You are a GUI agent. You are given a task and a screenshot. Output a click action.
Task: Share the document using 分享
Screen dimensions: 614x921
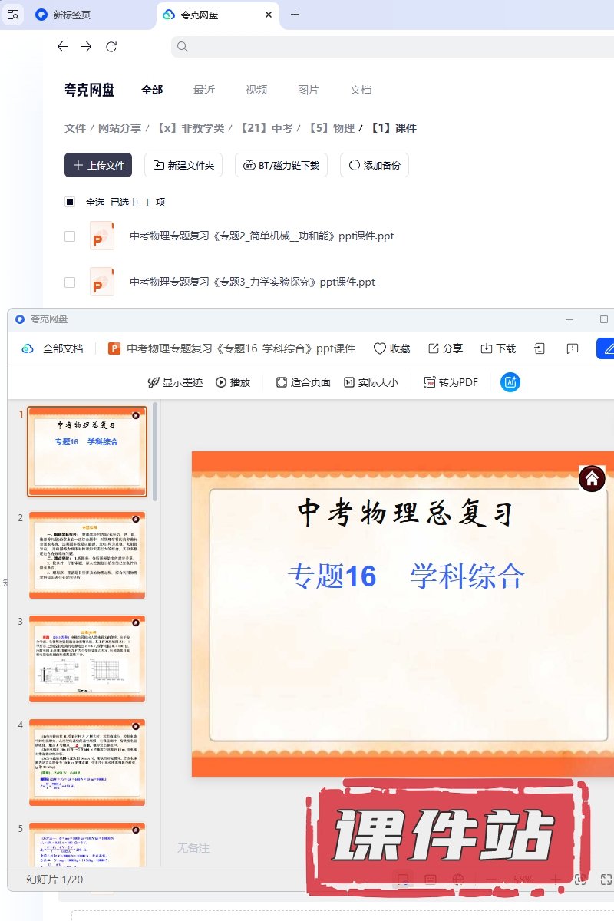pyautogui.click(x=445, y=348)
